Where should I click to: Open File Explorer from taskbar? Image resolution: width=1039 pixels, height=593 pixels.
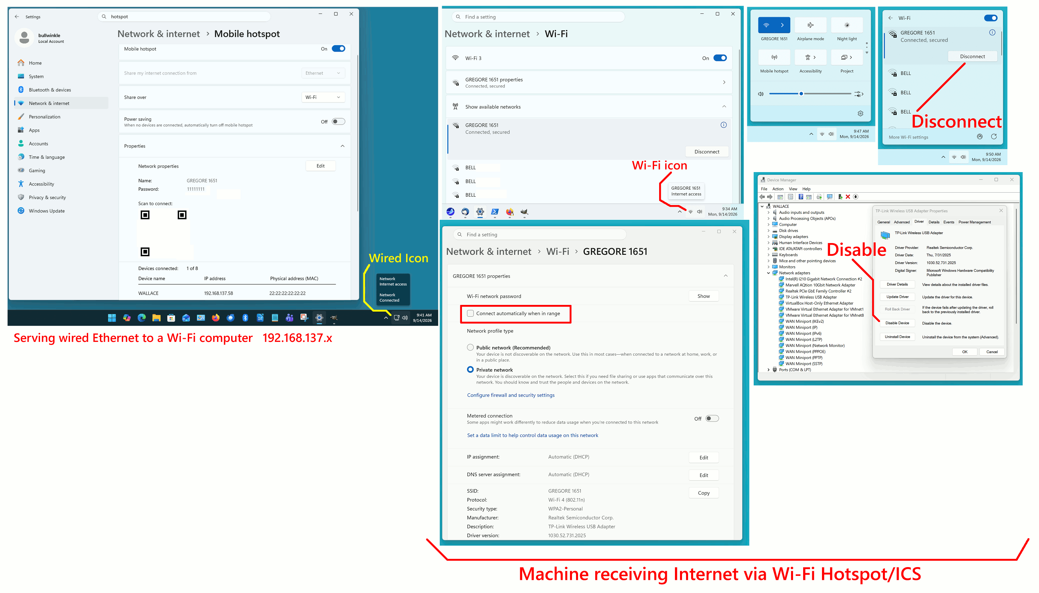click(x=156, y=318)
